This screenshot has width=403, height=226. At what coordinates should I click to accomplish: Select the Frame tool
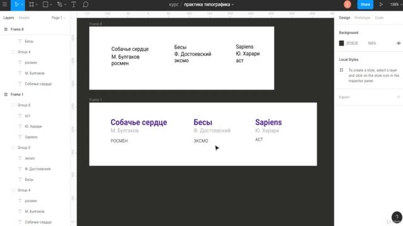click(x=31, y=4)
